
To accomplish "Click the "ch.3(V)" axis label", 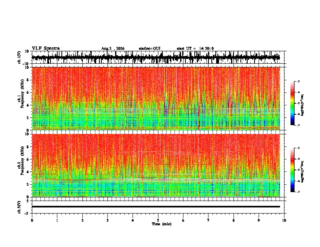I will (x=19, y=207).
